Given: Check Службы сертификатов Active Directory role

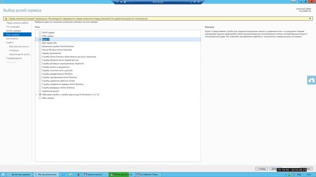Looking at the screenshot, I should [x=40, y=77].
